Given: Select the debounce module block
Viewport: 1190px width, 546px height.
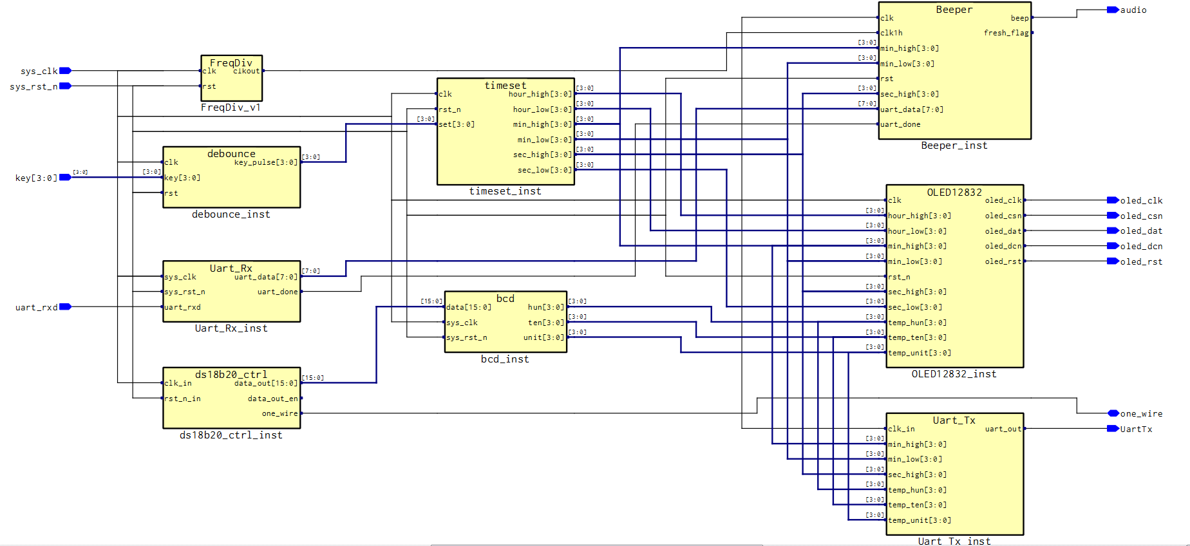Looking at the screenshot, I should [232, 177].
